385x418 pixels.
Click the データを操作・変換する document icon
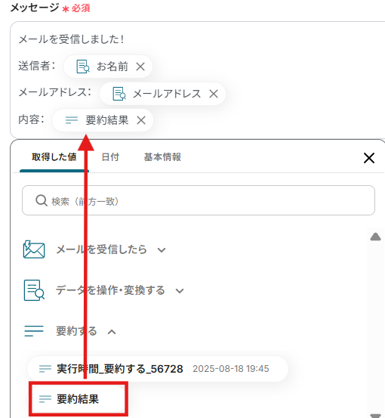tap(34, 290)
